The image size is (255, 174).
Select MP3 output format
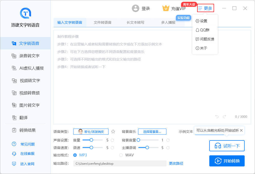pos(75,155)
